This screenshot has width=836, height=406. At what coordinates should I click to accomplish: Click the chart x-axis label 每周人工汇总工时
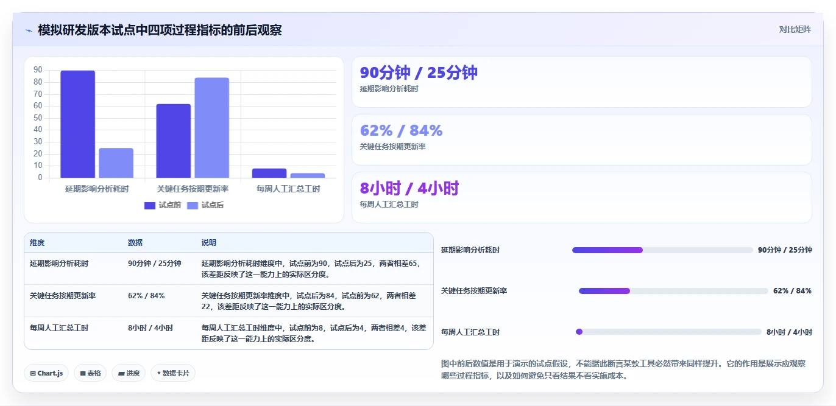pyautogui.click(x=288, y=189)
